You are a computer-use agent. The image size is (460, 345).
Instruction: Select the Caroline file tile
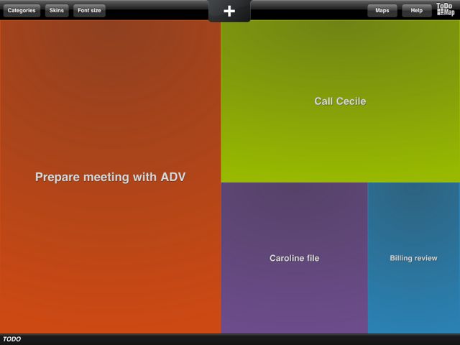294,258
